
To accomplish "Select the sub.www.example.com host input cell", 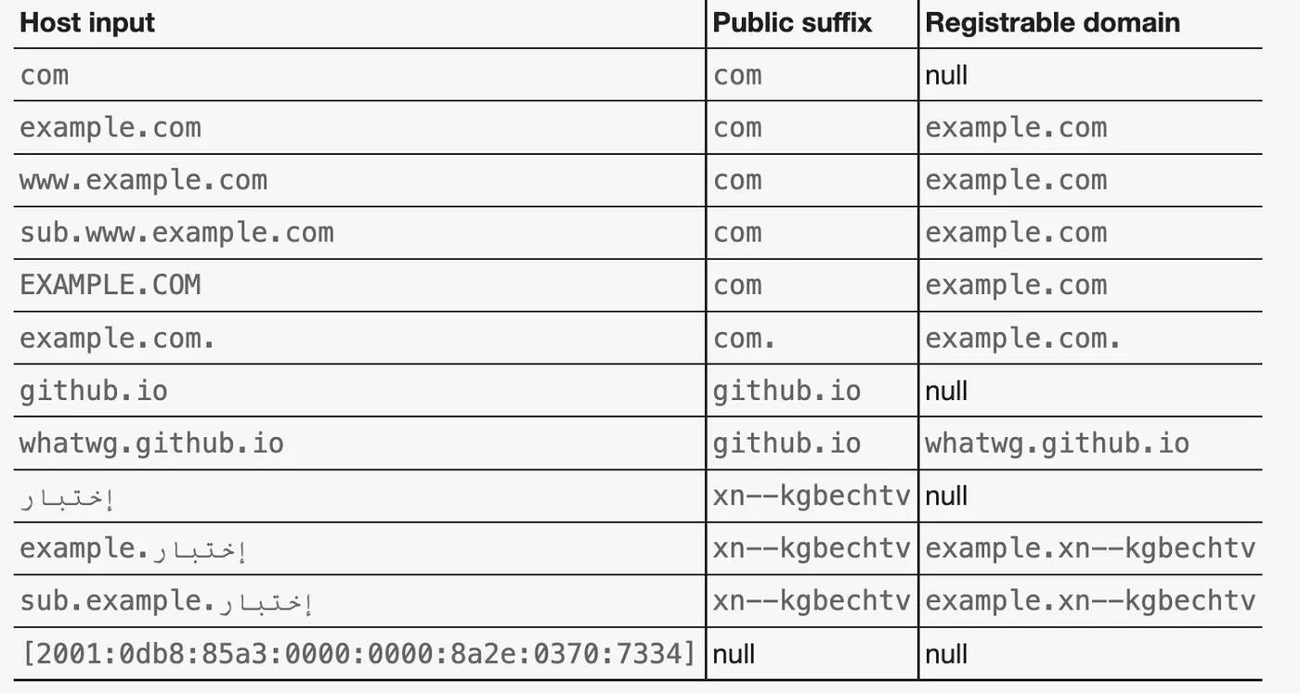I will [176, 232].
